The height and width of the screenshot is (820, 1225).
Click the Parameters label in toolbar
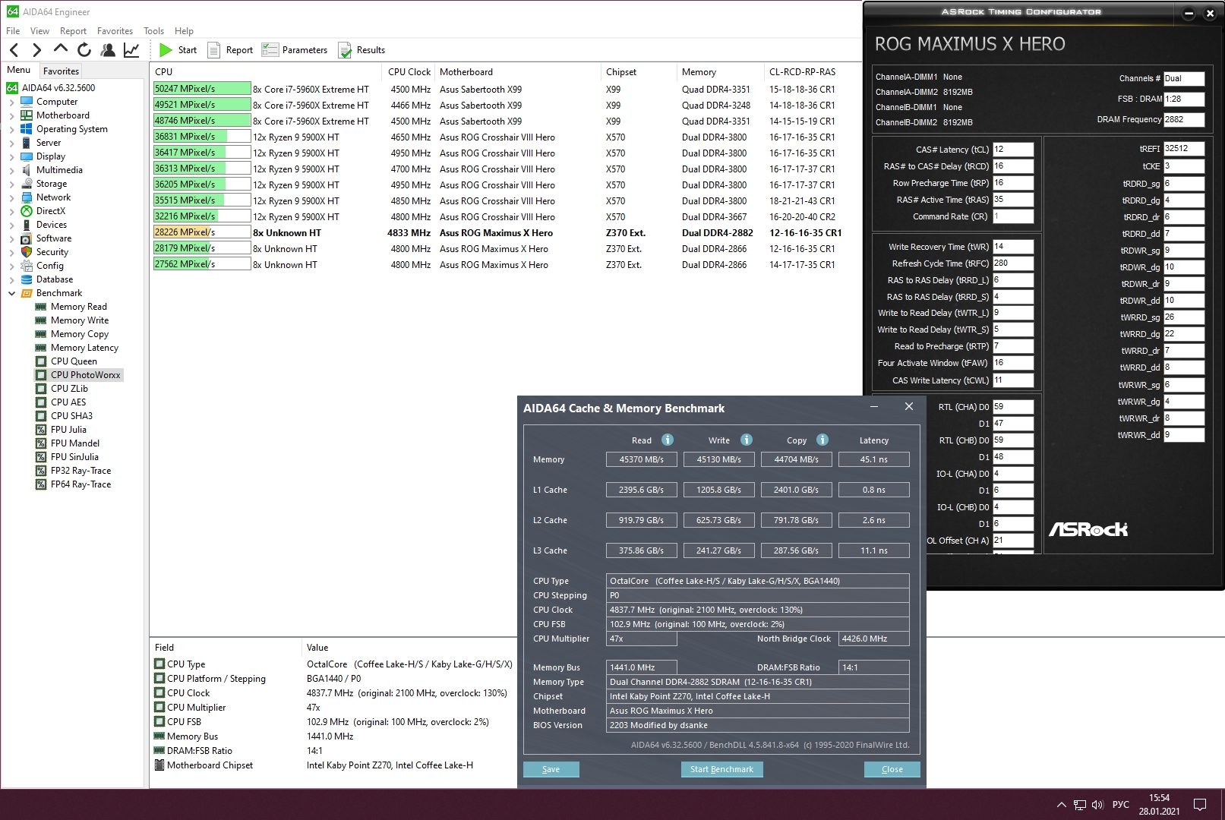(x=305, y=50)
